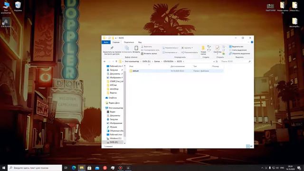Switch to large icons view in the status bar
304x171 pixels.
point(251,146)
